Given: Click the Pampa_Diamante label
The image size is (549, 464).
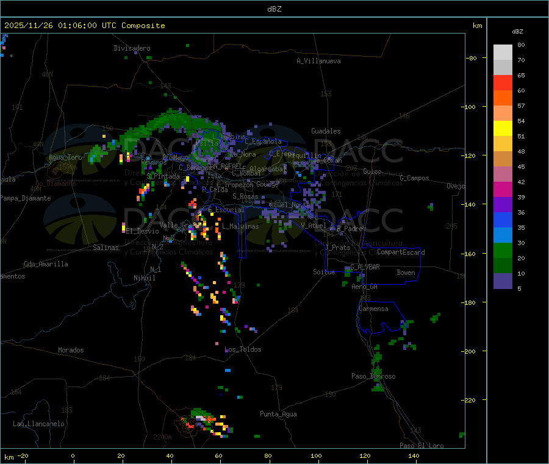Looking at the screenshot, I should [x=26, y=198].
